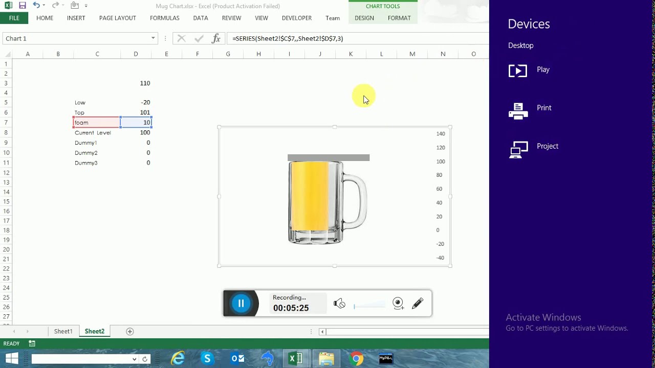
Task: Expand the Name Box dropdown
Action: [x=153, y=38]
